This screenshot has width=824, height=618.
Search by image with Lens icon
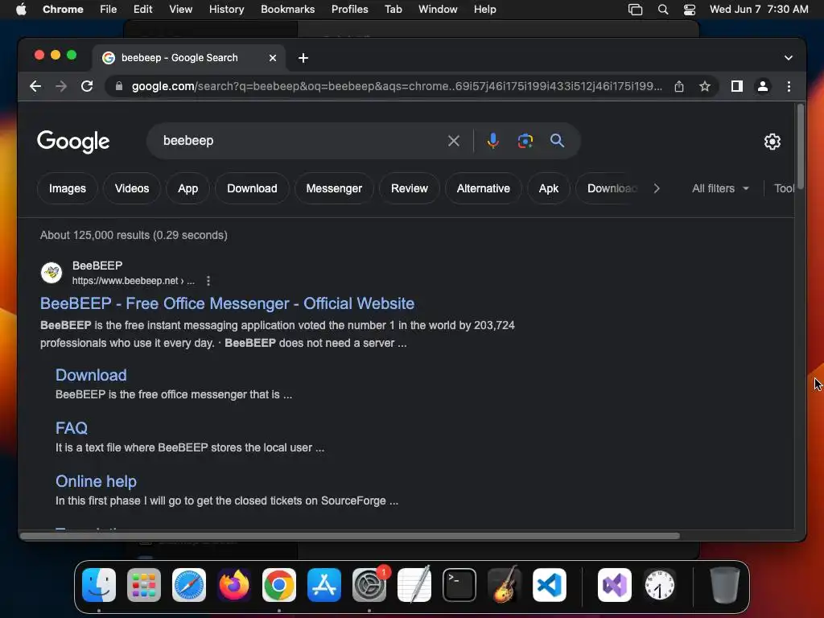tap(525, 141)
